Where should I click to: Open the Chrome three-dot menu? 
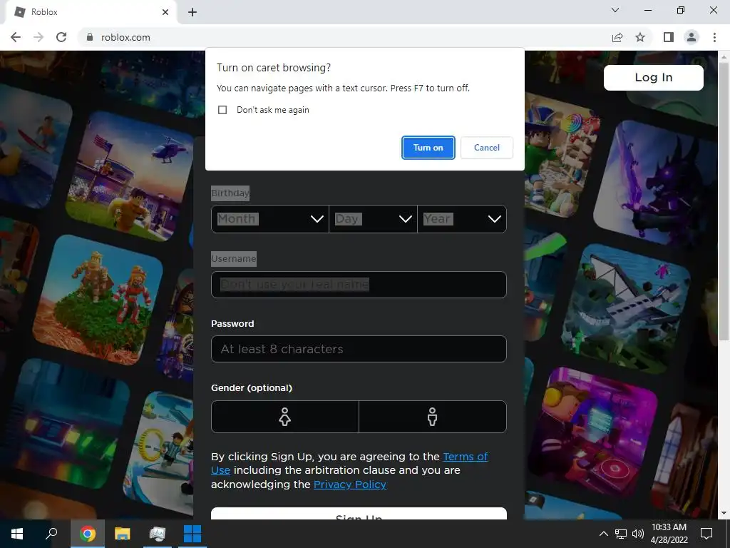(714, 37)
